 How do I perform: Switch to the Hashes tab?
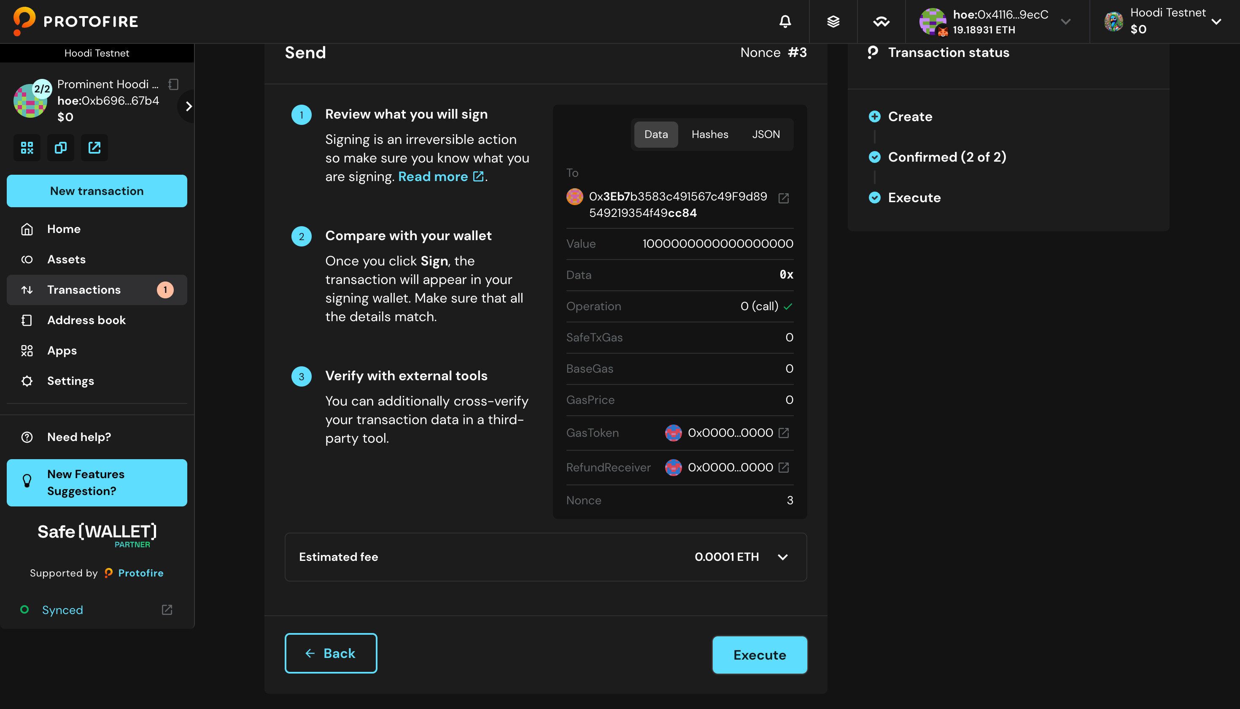[x=709, y=134]
